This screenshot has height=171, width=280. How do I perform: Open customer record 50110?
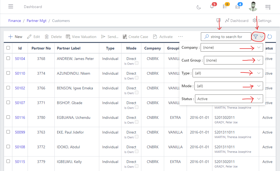[20, 73]
